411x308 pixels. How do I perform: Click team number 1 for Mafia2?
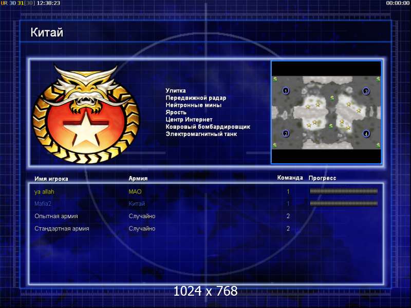click(288, 204)
